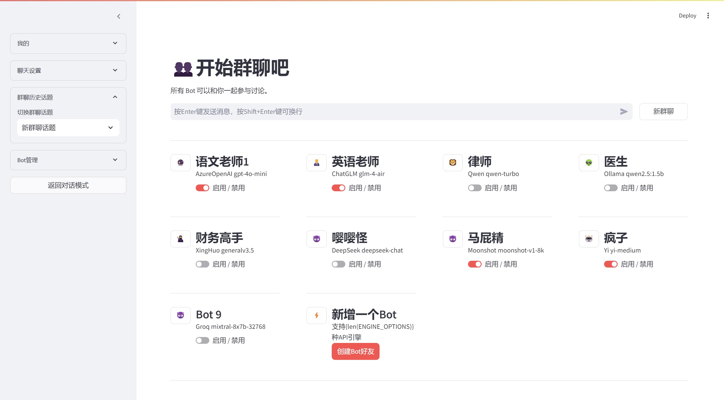Disable the 英语老师 bot toggle
The image size is (724, 400).
339,188
